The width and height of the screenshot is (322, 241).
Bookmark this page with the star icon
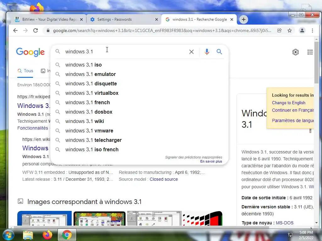(x=290, y=30)
